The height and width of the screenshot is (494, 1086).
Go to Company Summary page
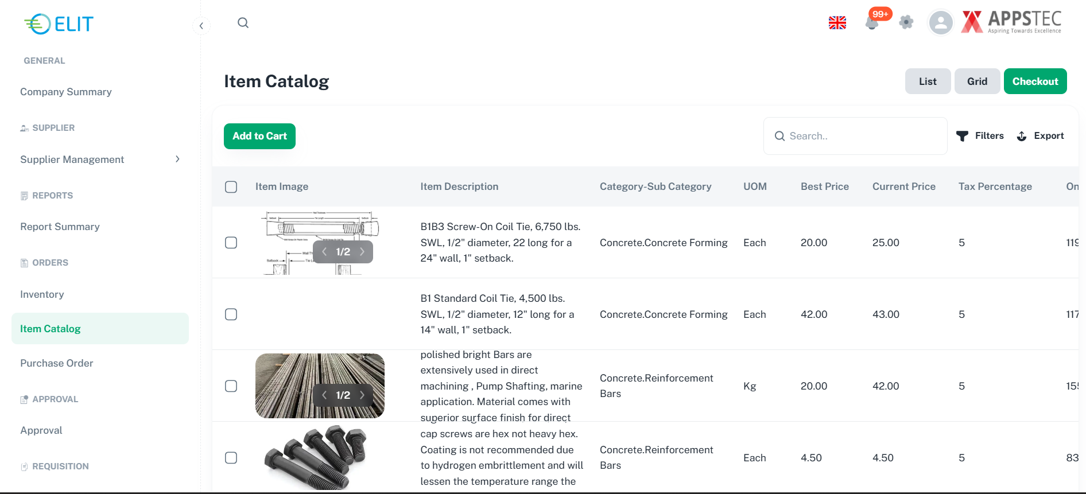66,92
